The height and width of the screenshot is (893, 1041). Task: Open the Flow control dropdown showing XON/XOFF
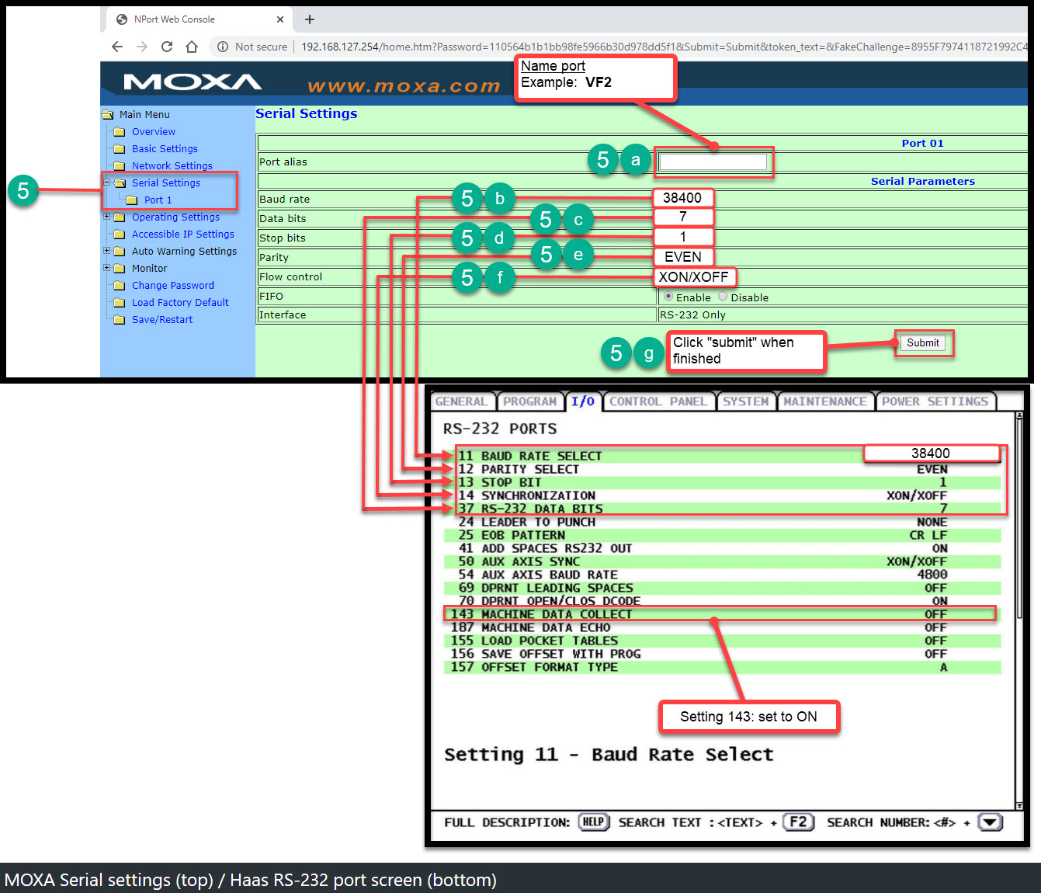(694, 277)
